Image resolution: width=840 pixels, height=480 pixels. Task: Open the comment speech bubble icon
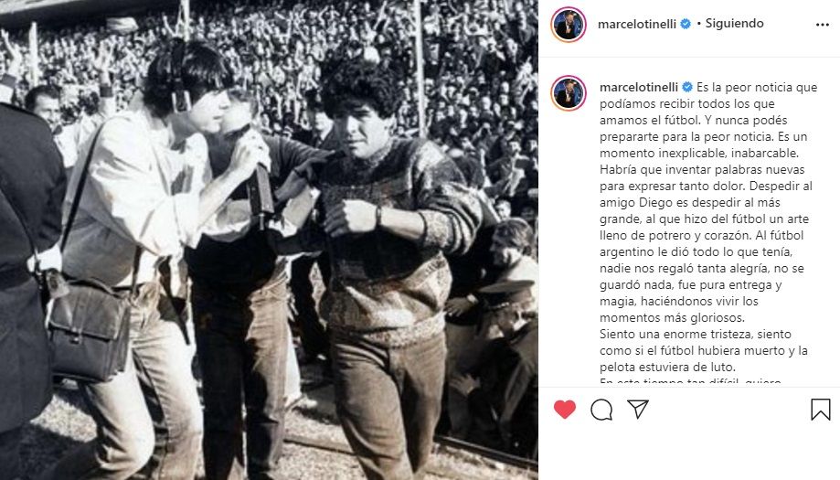[x=601, y=410]
